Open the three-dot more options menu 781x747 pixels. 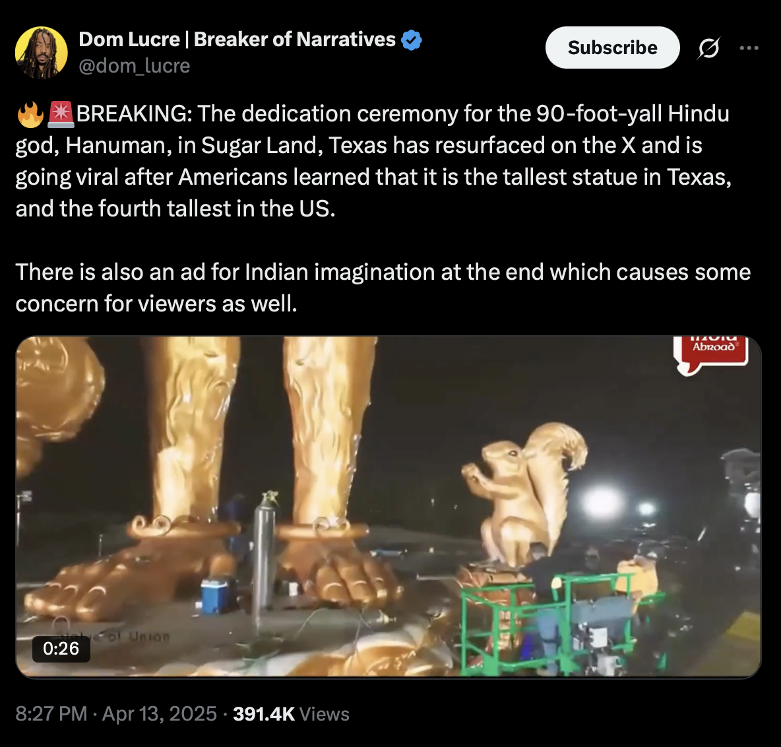point(749,48)
